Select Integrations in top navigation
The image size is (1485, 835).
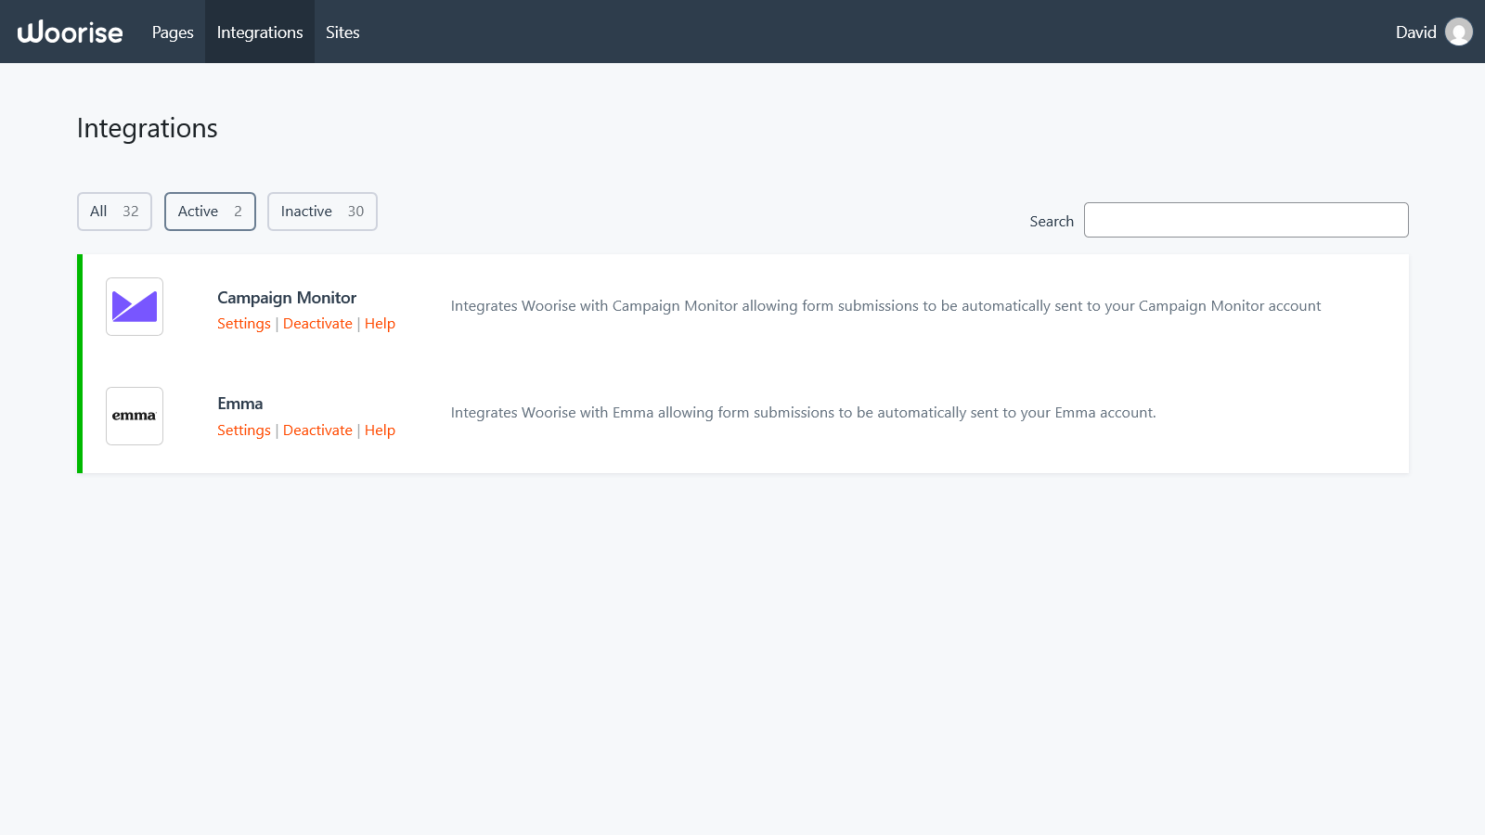point(260,32)
